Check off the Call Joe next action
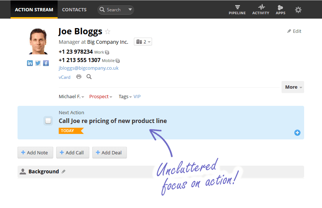 tap(48, 121)
